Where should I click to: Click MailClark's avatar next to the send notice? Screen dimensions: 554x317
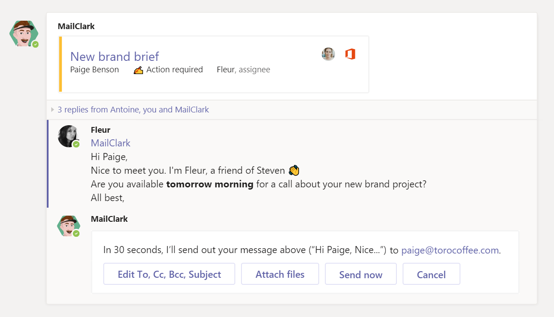pos(68,226)
